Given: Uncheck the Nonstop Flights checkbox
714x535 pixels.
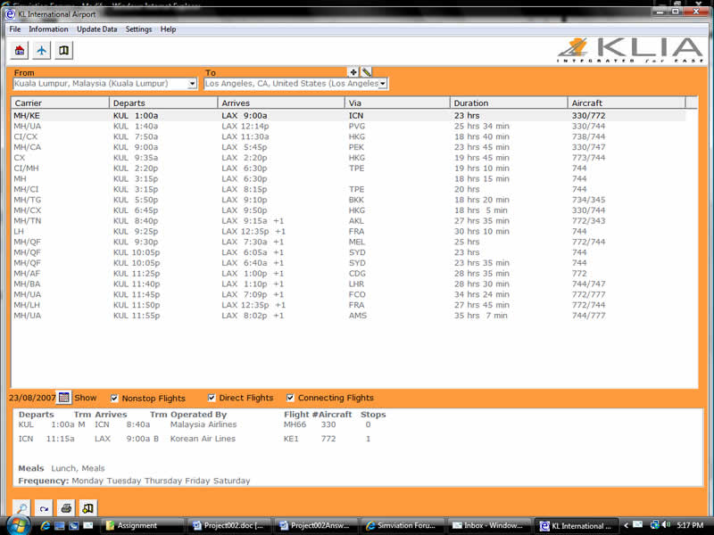Looking at the screenshot, I should pyautogui.click(x=115, y=398).
